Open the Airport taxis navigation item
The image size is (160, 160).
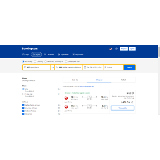[x=78, y=54]
